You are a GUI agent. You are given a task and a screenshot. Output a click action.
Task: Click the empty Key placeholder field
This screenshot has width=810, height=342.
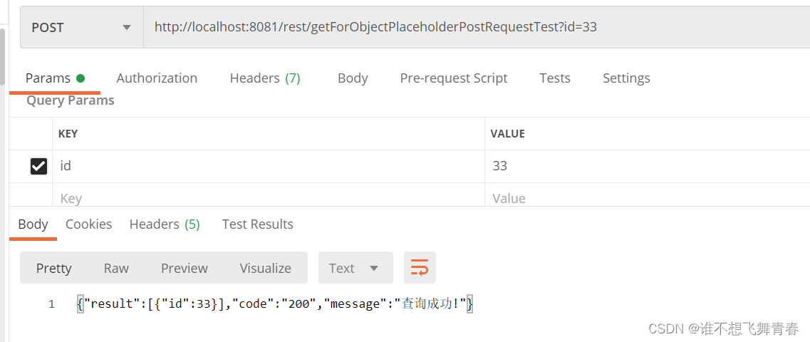(x=269, y=198)
